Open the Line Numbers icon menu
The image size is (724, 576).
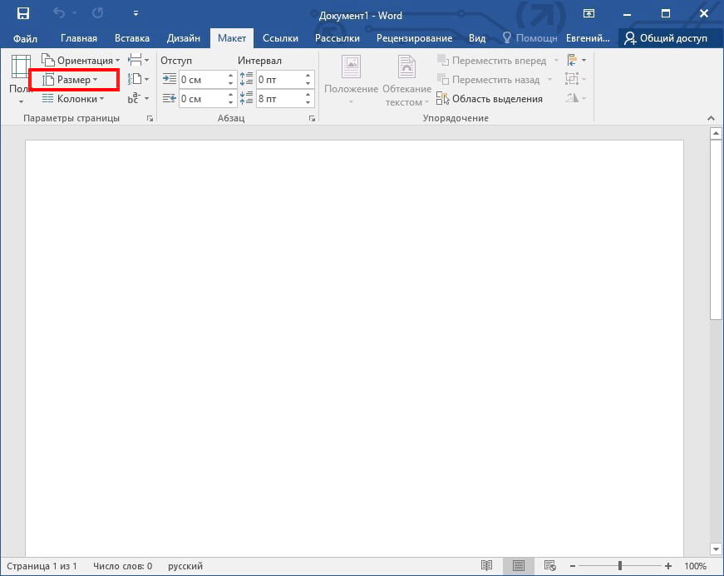pyautogui.click(x=139, y=80)
